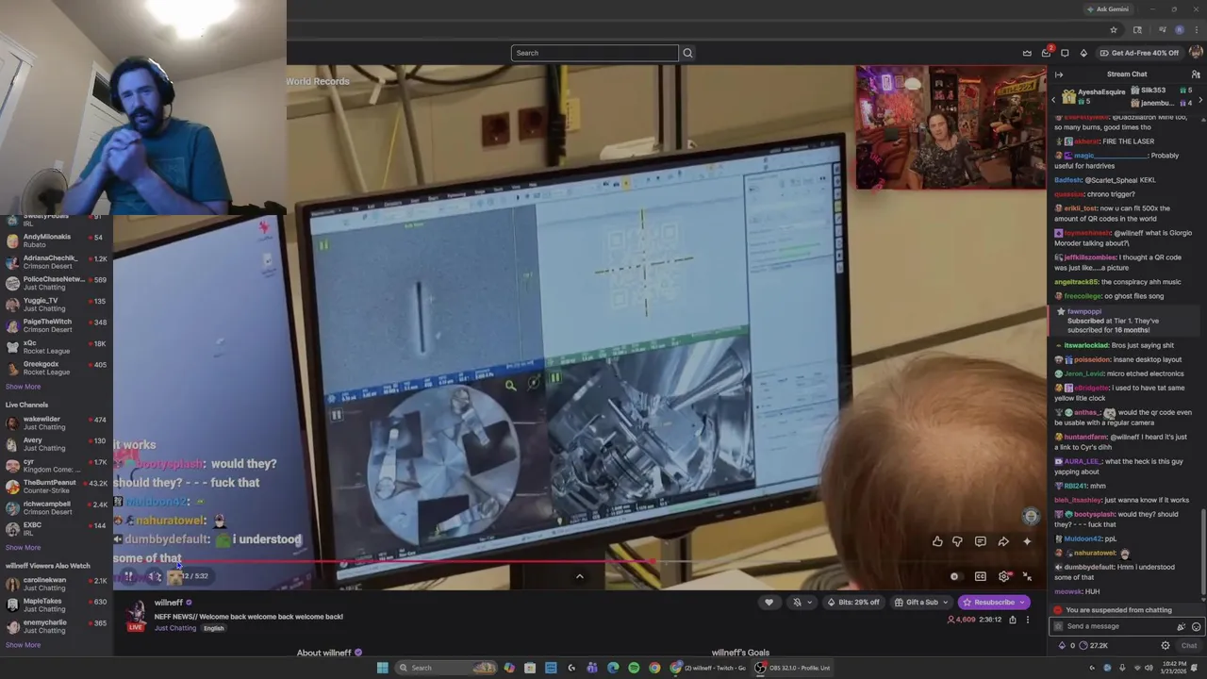This screenshot has width=1207, height=679.
Task: Open Chrome three-dot menu
Action: tap(1197, 30)
